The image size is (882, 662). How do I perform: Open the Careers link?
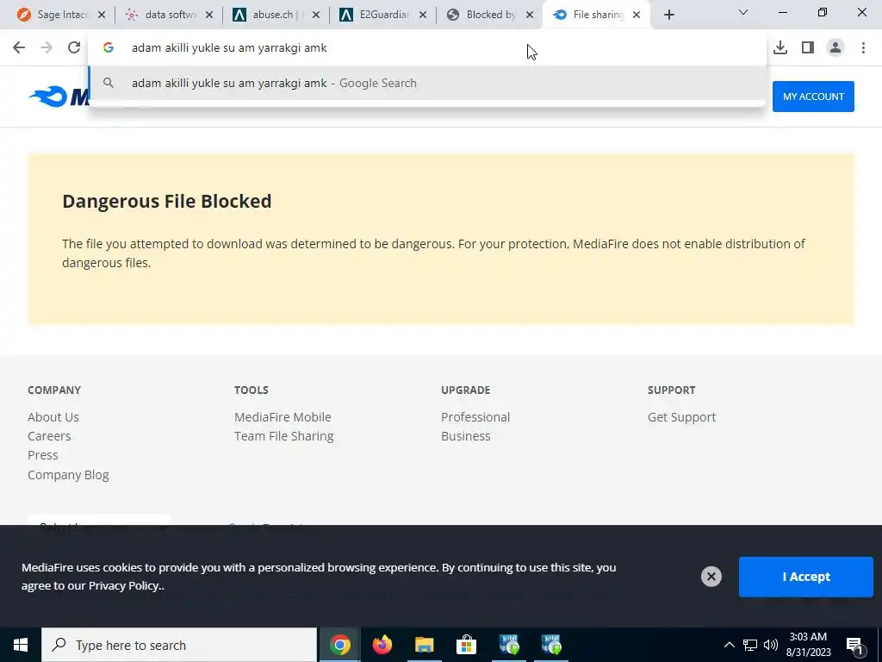49,436
